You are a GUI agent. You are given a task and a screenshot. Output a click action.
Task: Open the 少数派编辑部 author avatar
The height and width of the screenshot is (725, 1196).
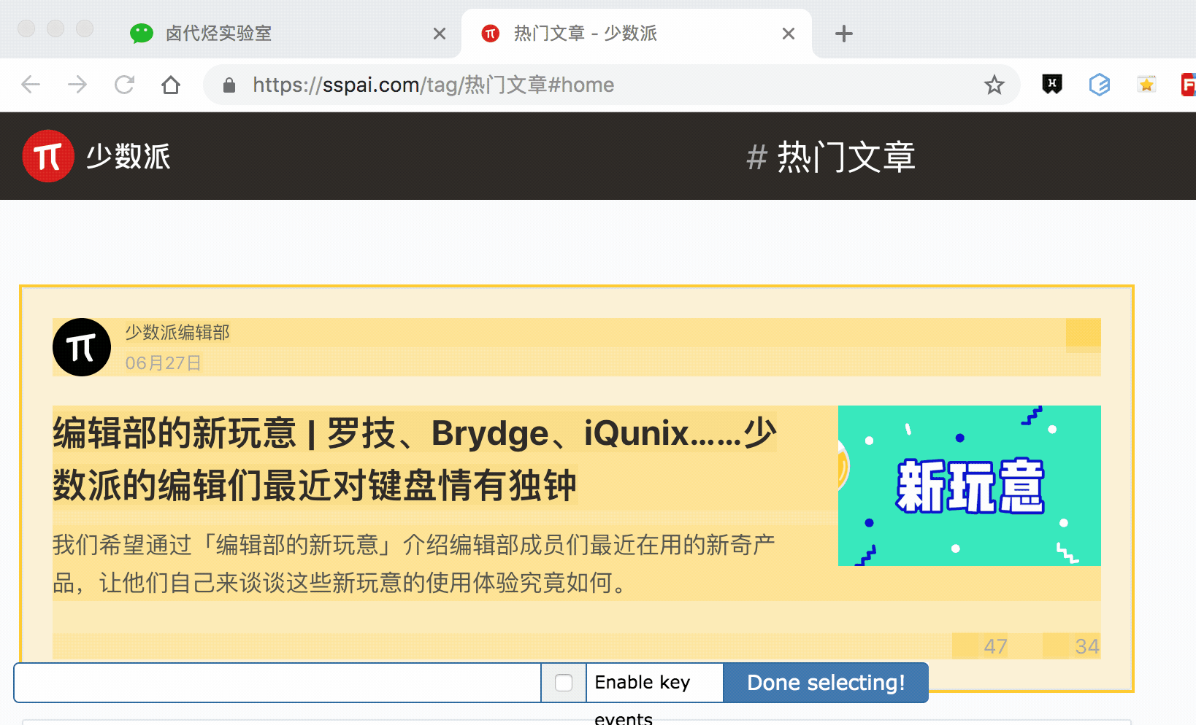[x=82, y=347]
